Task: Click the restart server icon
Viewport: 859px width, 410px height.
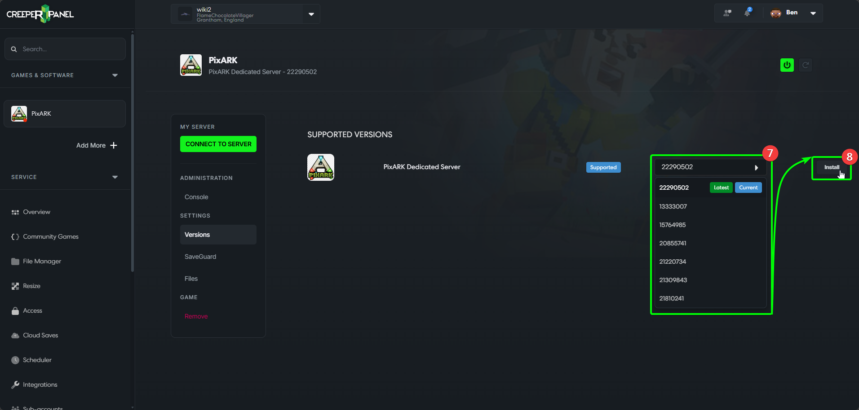Action: [x=806, y=65]
